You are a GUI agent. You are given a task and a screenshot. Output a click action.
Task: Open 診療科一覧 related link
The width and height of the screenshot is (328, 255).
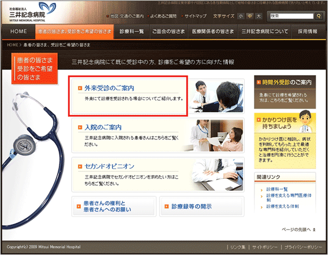pyautogui.click(x=277, y=189)
